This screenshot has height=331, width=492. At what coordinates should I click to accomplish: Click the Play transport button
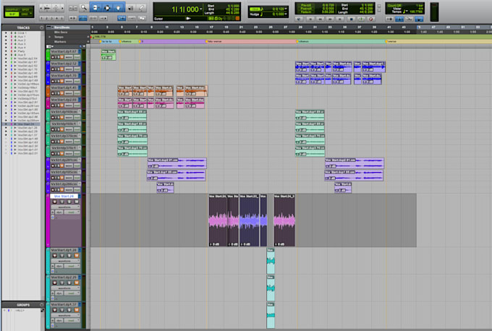pos(361,19)
